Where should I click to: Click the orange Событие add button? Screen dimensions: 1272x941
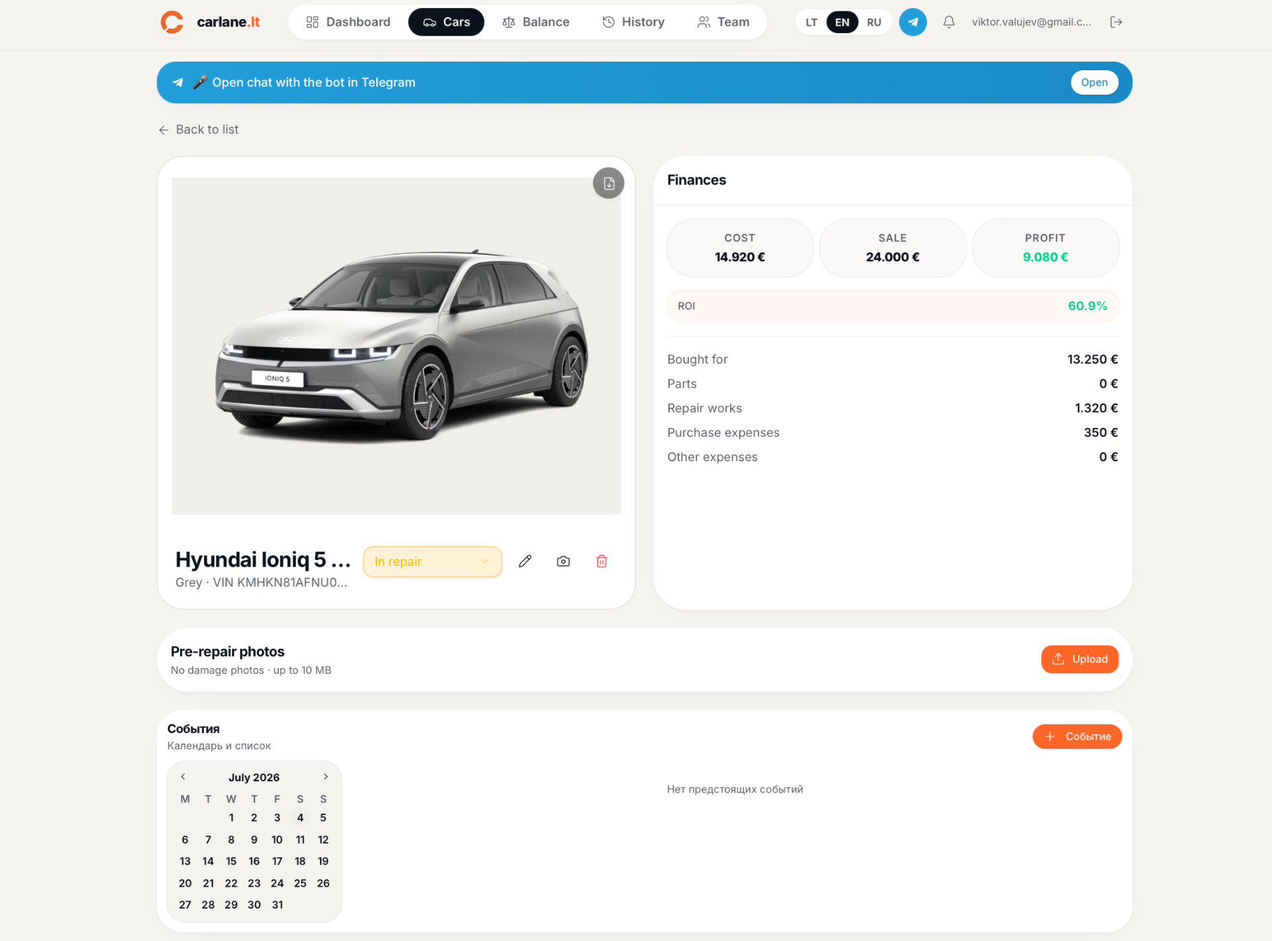(1077, 736)
